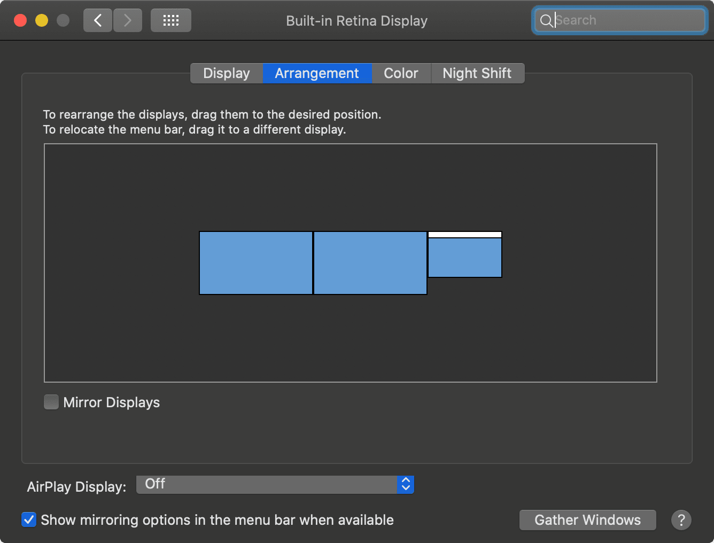Open help with the question mark button
Screen dimensions: 714x543
tap(681, 519)
